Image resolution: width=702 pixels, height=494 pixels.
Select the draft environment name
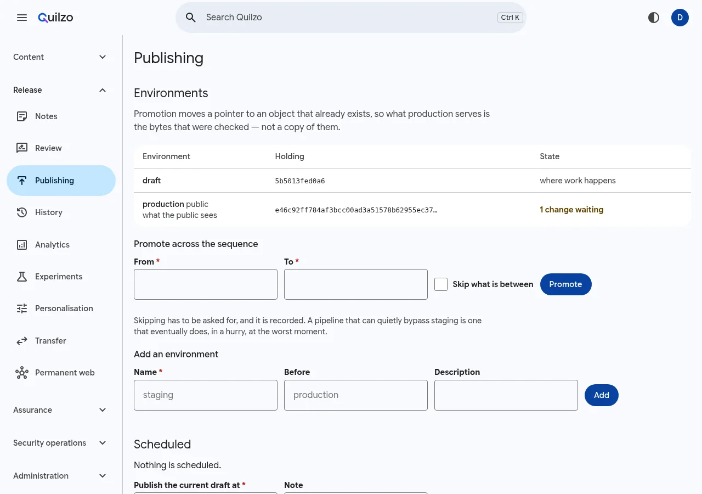(x=151, y=181)
